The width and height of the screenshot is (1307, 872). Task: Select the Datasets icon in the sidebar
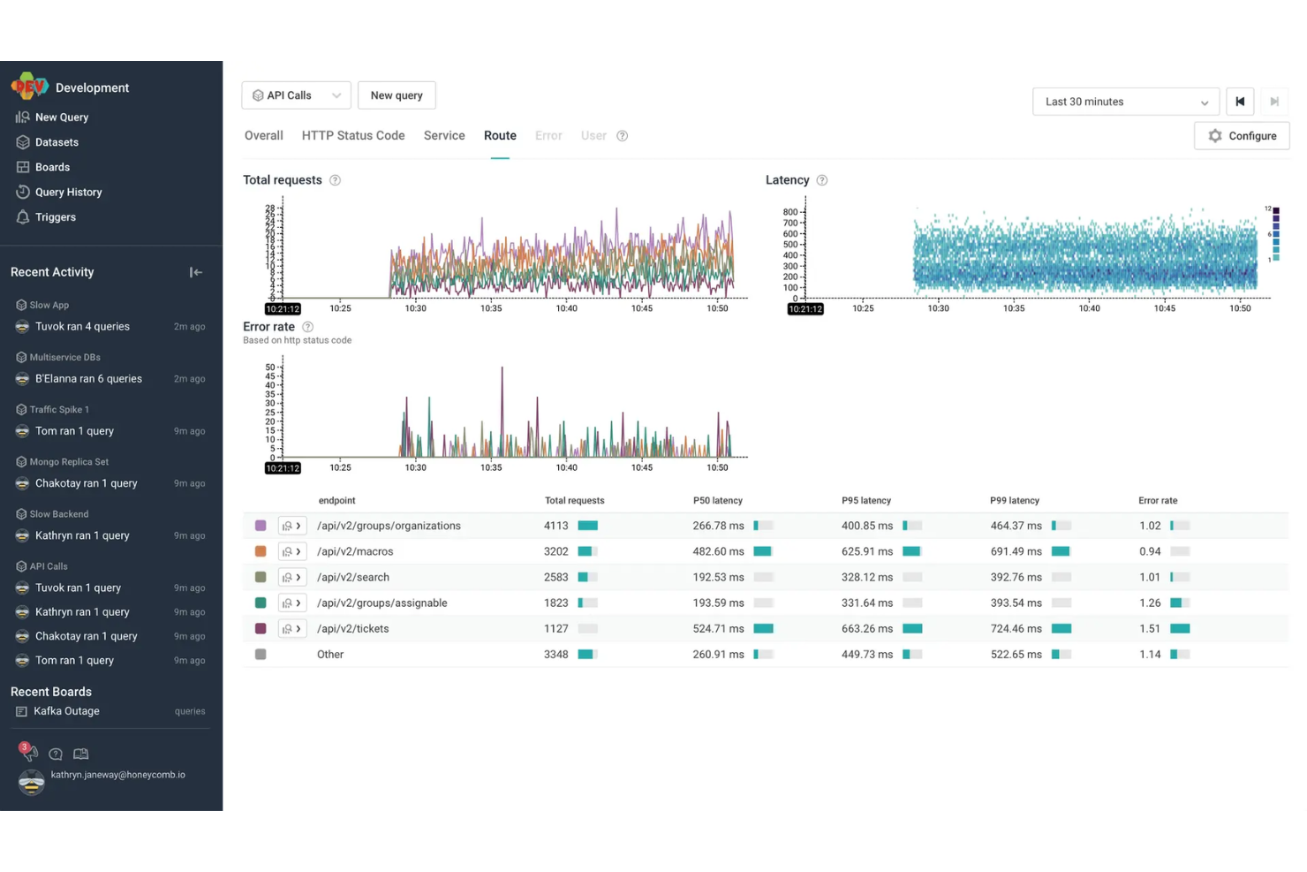coord(23,142)
